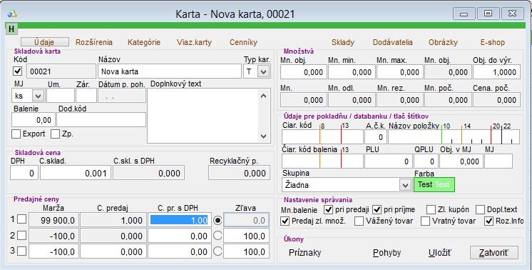
Task: Click the A.č.k. field
Action: pyautogui.click(x=376, y=137)
